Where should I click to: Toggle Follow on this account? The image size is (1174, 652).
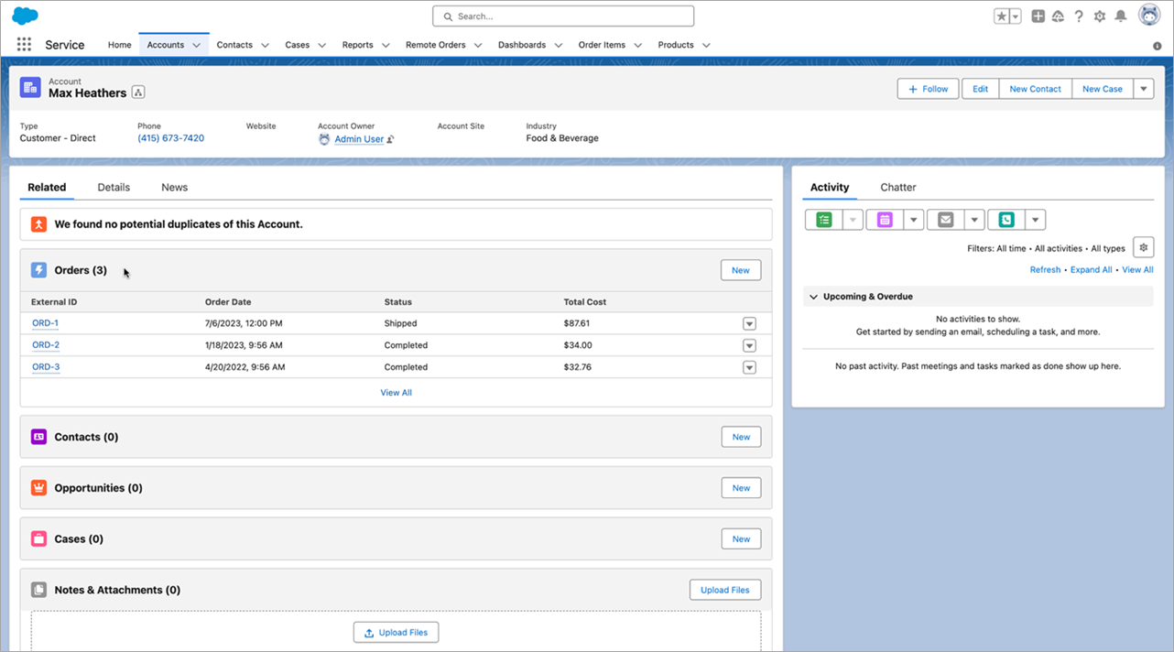point(928,89)
